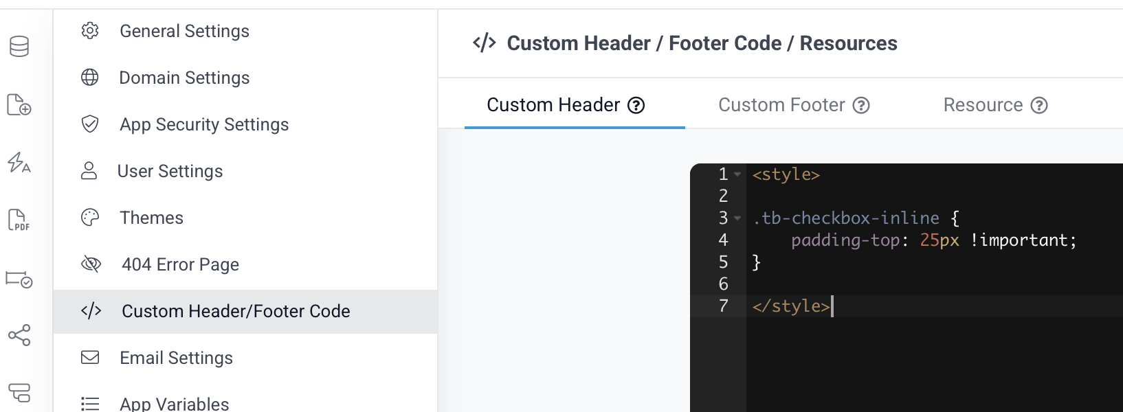Go to App Security Settings

click(204, 124)
